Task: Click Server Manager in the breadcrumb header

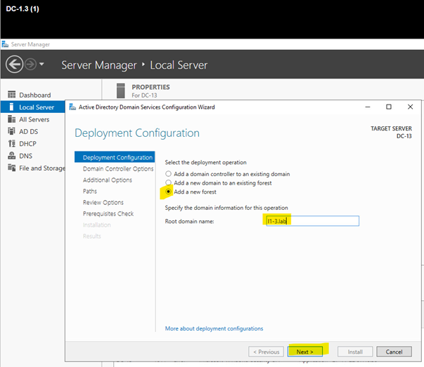Action: pos(99,65)
